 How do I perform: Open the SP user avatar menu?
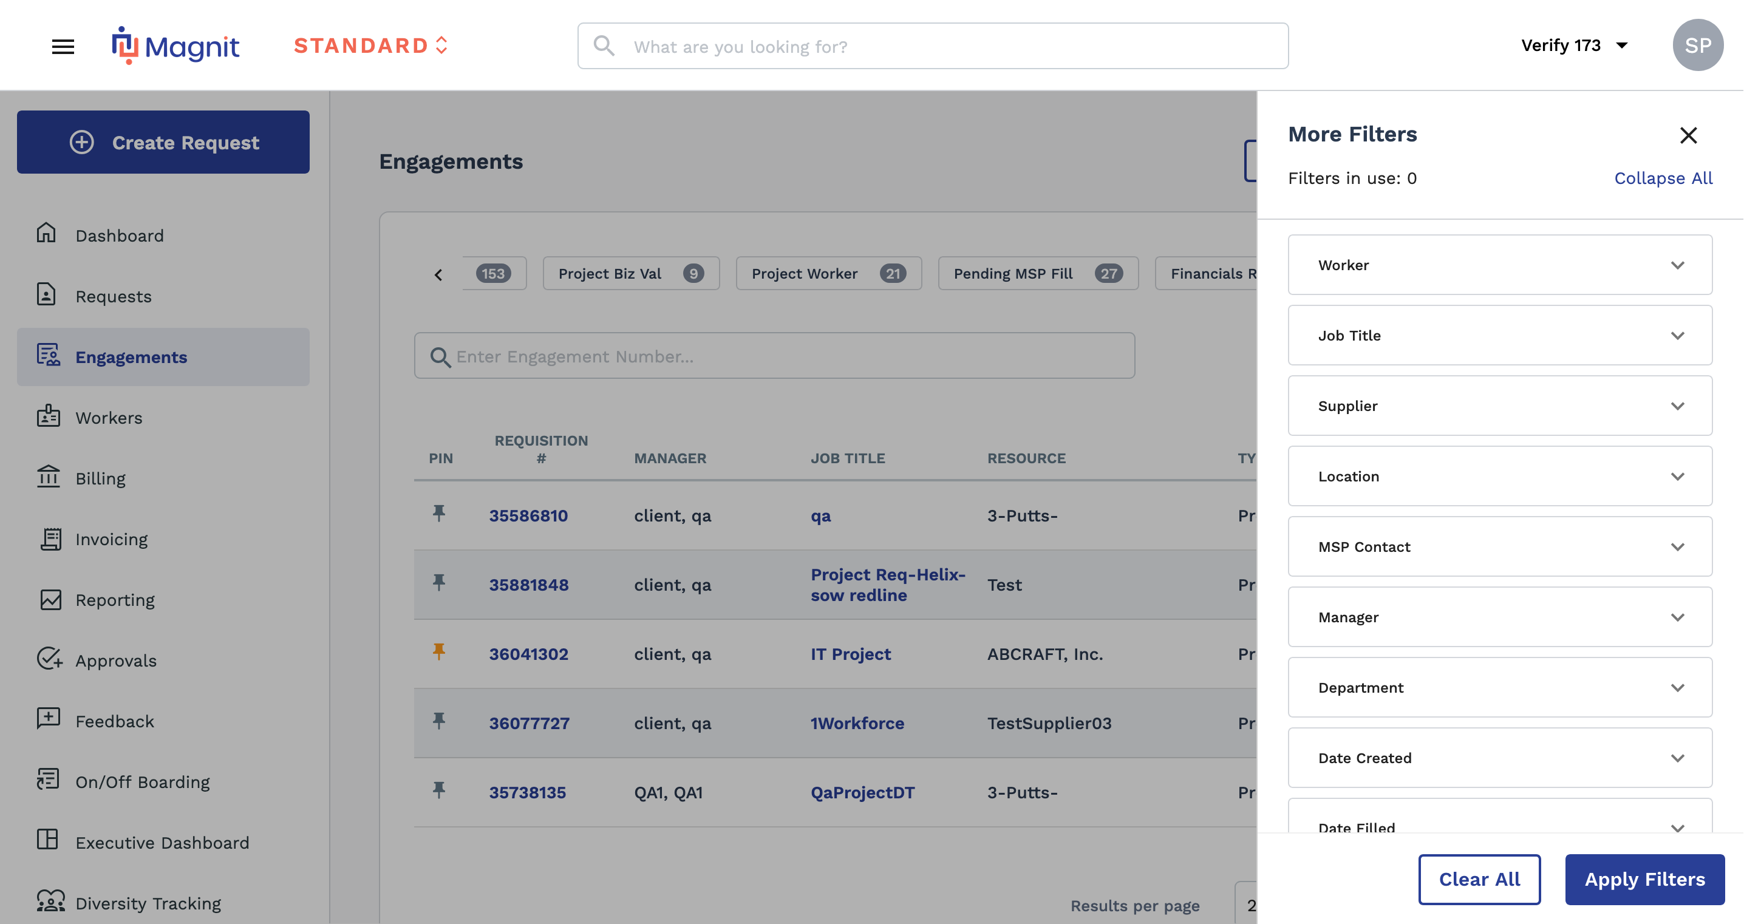point(1697,45)
